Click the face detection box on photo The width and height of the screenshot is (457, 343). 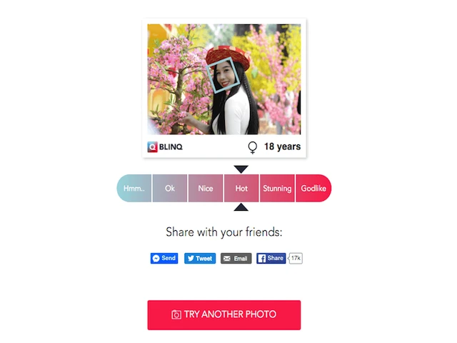[x=223, y=75]
